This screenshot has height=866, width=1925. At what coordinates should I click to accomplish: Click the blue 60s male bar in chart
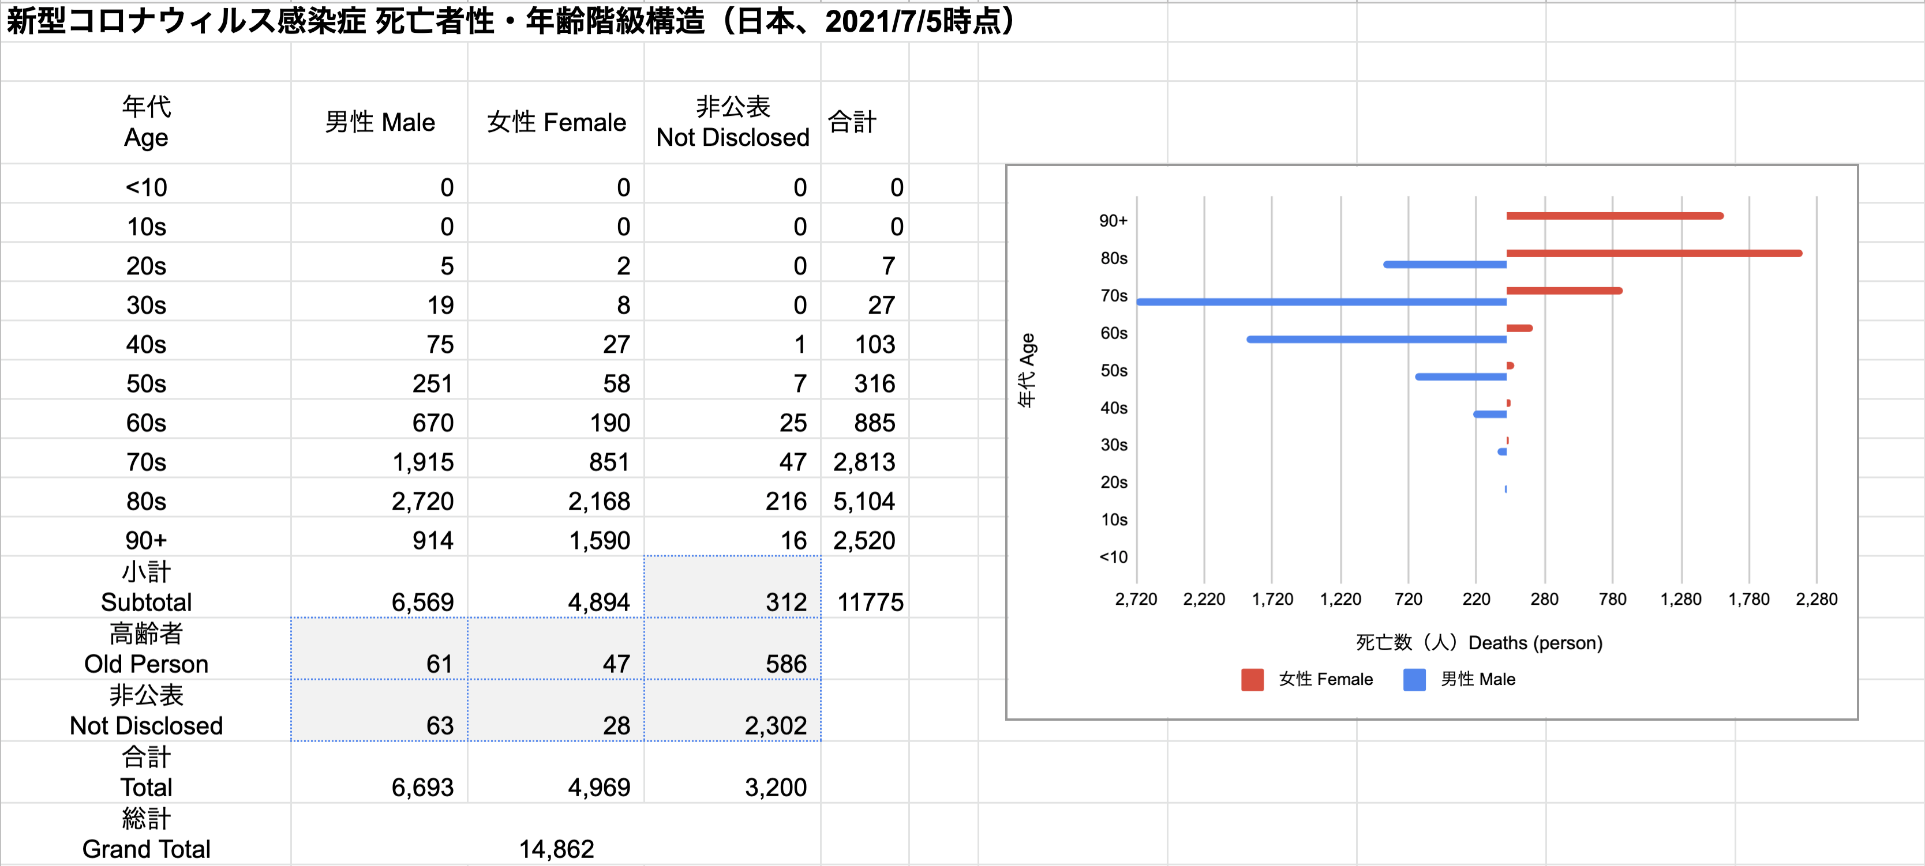coord(1376,339)
